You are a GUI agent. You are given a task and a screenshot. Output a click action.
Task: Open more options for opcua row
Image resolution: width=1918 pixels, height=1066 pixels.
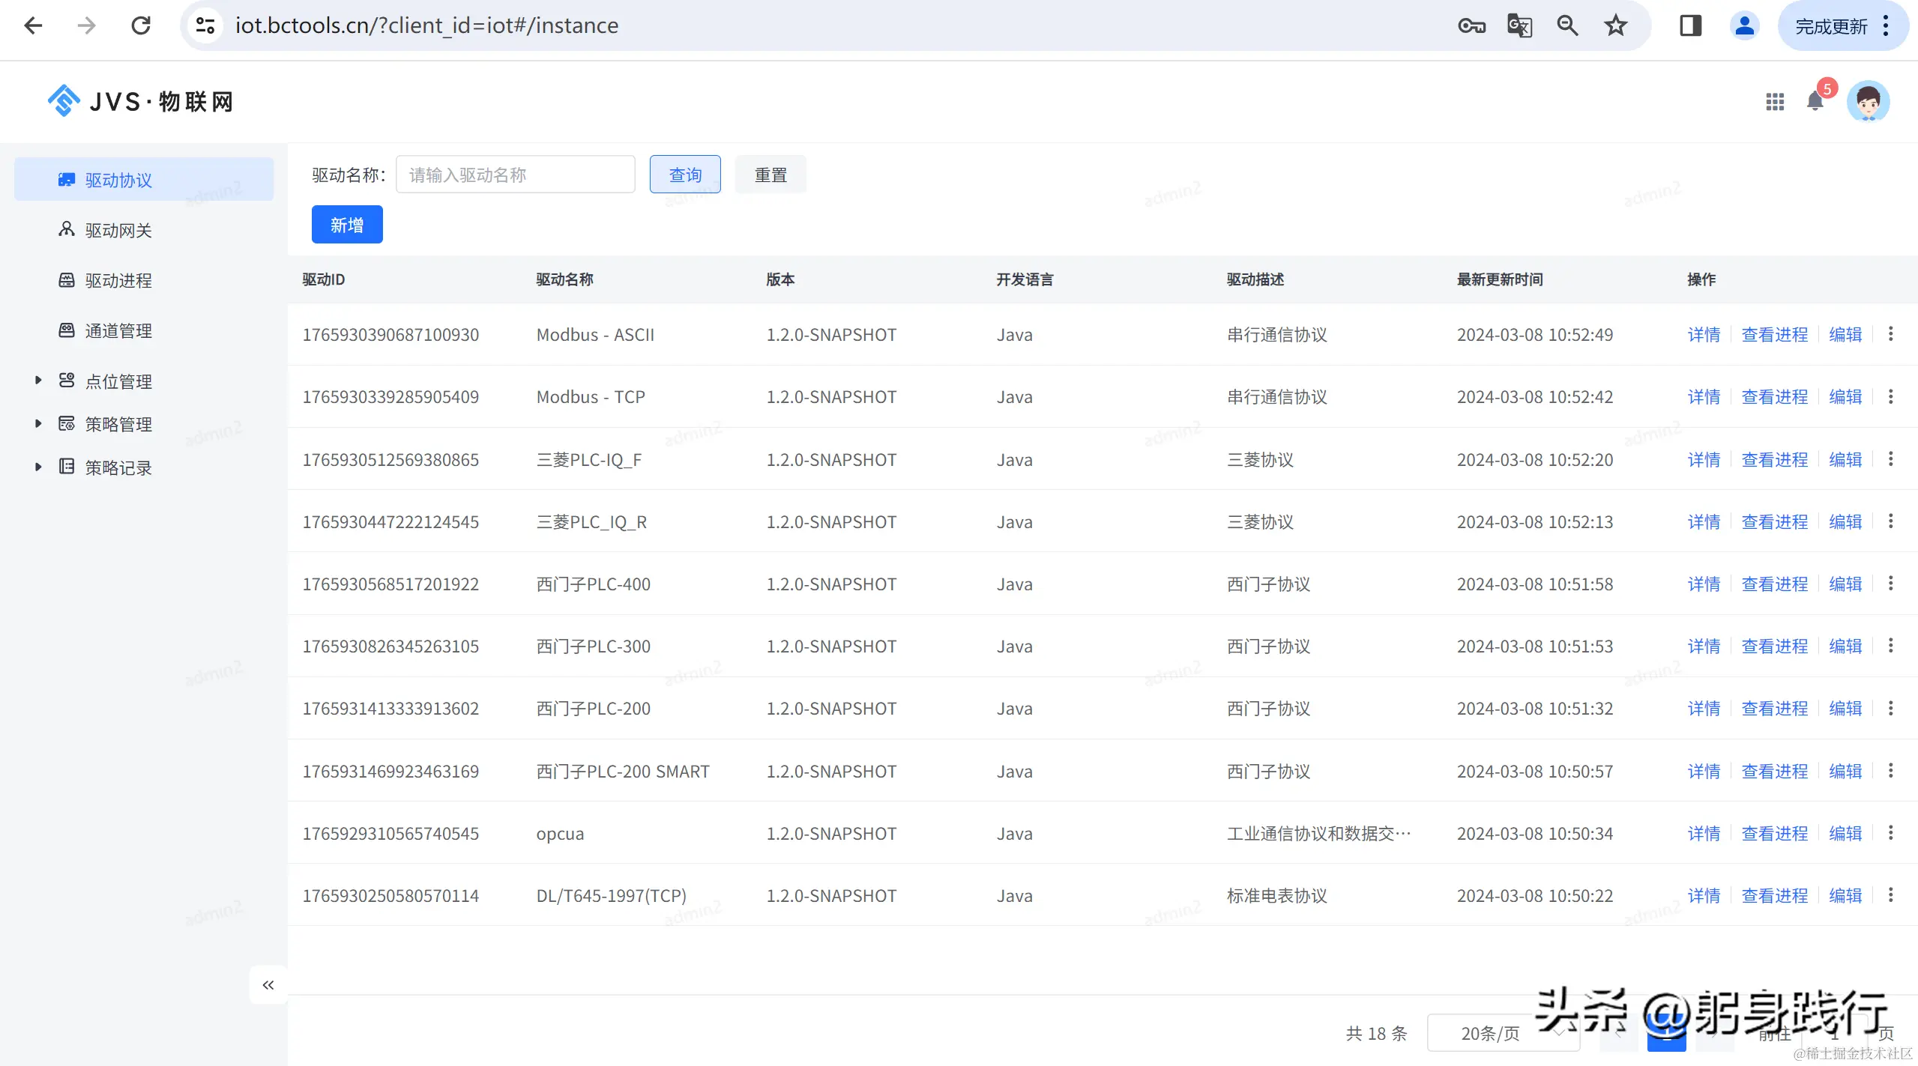point(1890,833)
